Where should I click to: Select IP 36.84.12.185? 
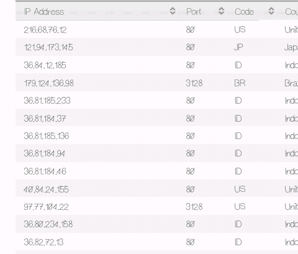point(45,65)
